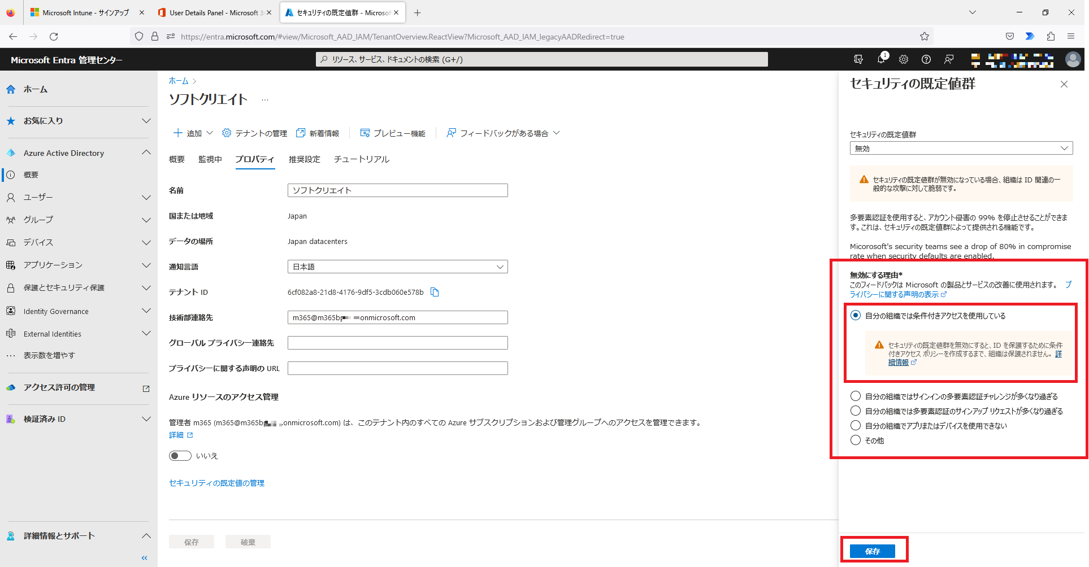Open the settings gear in top bar
Image resolution: width=1089 pixels, height=567 pixels.
click(904, 59)
